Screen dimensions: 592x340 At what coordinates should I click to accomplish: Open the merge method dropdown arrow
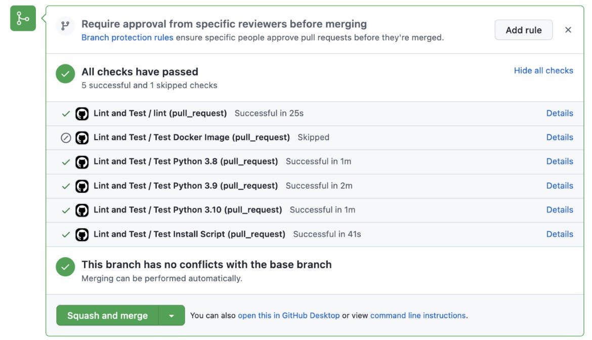[x=172, y=315]
